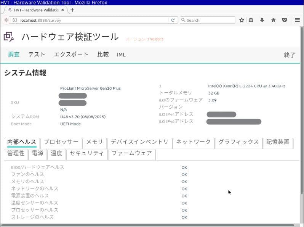Reload the page with the refresh icon
The image size is (304, 227).
pos(173,20)
